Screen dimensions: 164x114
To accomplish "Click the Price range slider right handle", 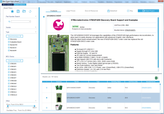I will (35, 106).
